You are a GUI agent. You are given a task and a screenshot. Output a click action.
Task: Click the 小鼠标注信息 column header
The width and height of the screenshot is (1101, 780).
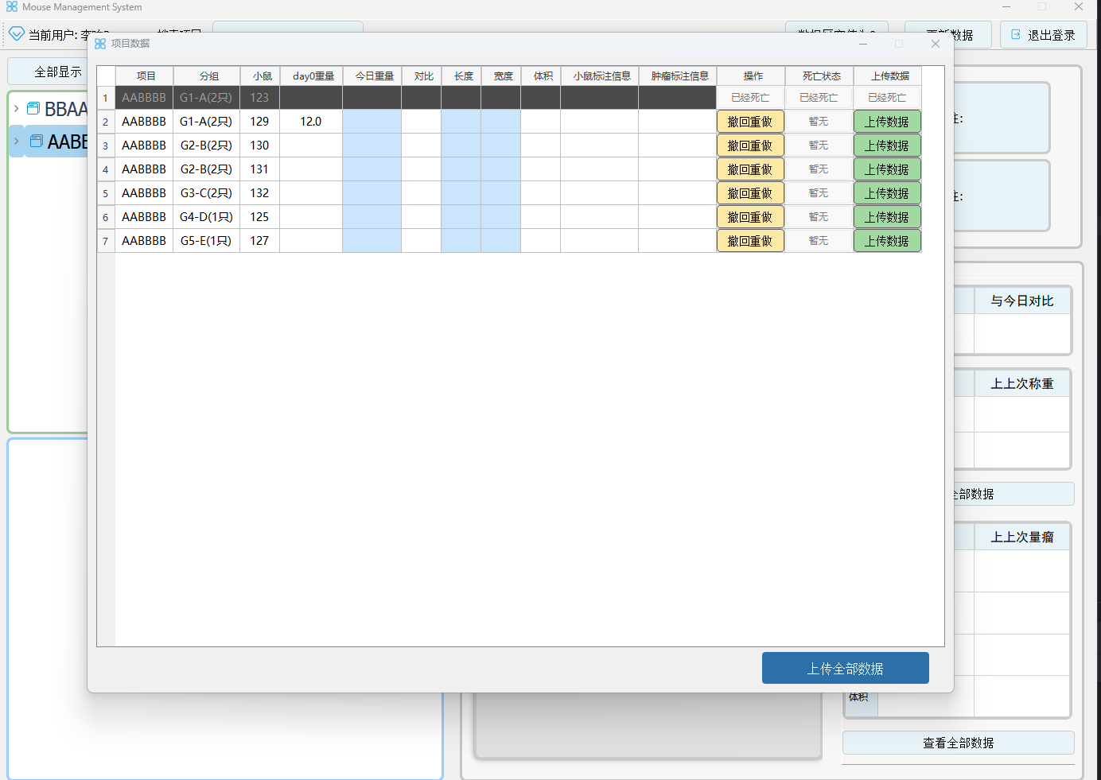[601, 76]
